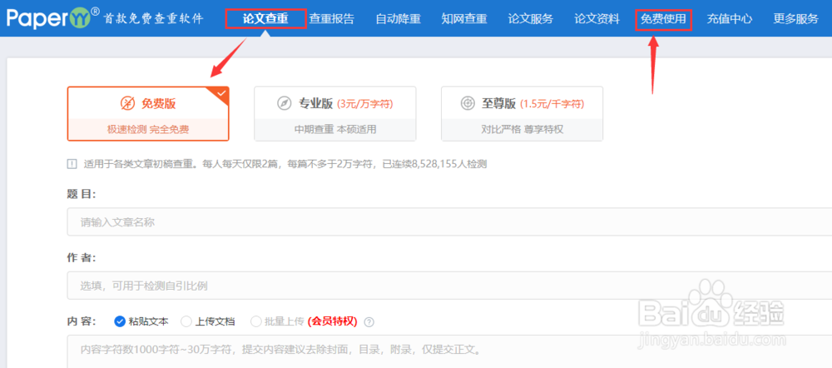Click the PaperYY logo
The image size is (832, 368).
[x=52, y=18]
